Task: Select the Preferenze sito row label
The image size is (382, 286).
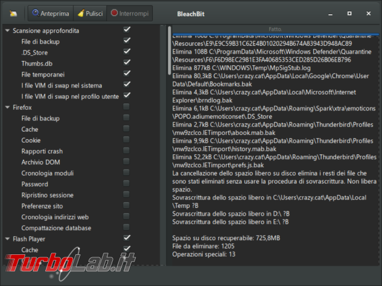Action: tap(42, 206)
